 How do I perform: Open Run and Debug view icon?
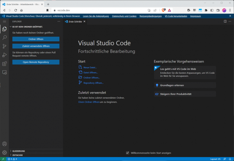(4, 55)
